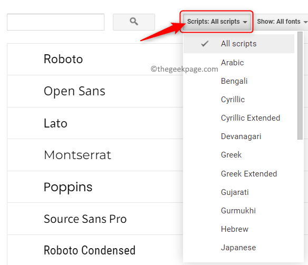This screenshot has height=265, width=308.
Task: Select the Poppins font
Action: coord(95,187)
